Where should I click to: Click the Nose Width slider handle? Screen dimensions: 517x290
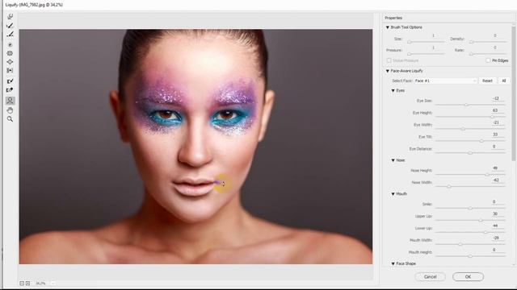point(449,186)
